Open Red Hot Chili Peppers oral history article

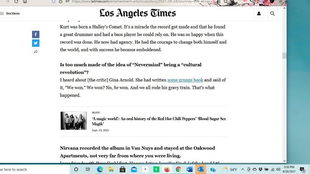(x=159, y=121)
